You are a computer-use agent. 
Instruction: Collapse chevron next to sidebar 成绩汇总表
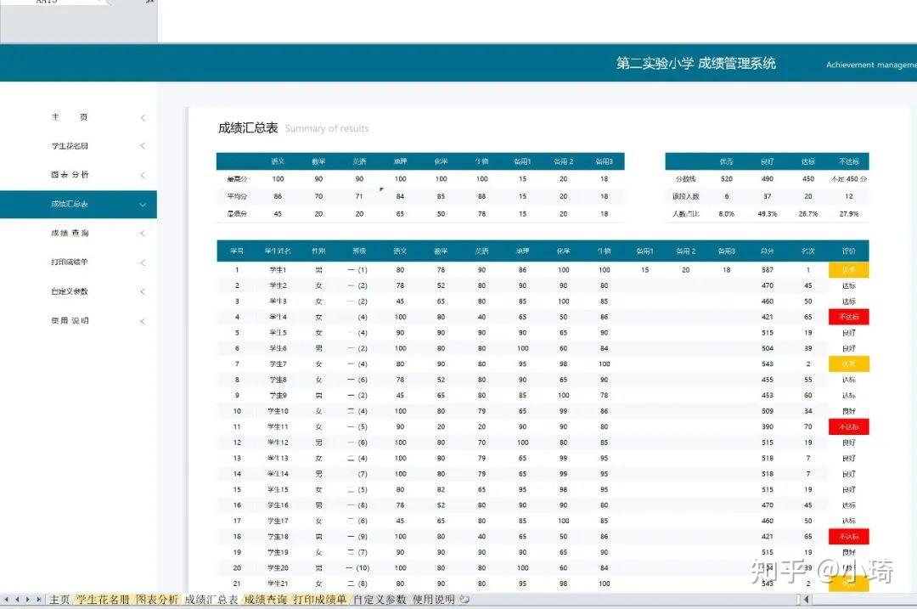(143, 205)
